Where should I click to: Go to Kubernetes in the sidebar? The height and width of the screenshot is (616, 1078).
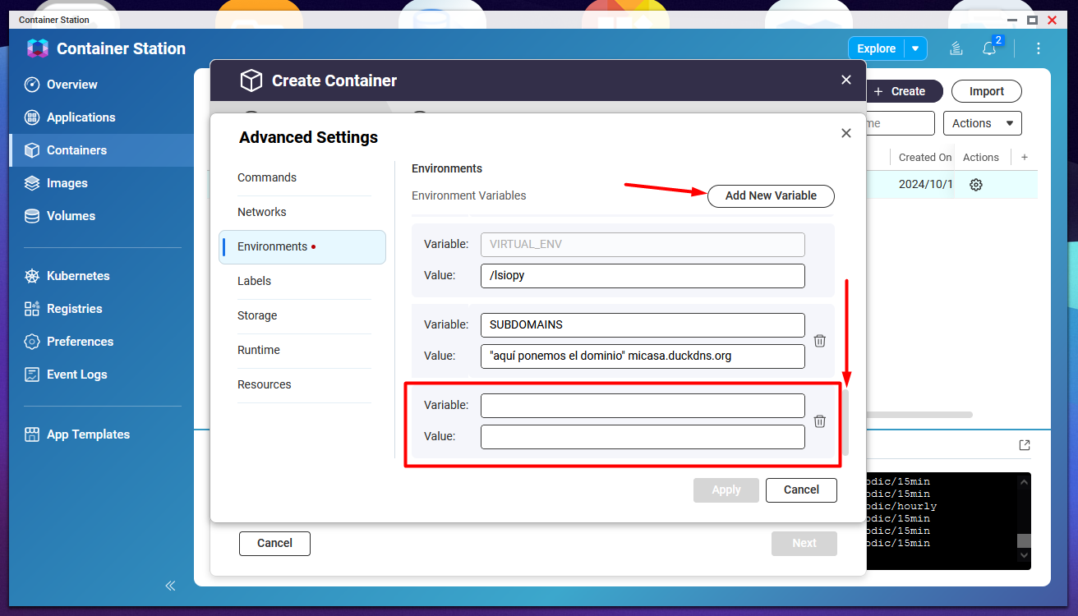click(x=78, y=276)
